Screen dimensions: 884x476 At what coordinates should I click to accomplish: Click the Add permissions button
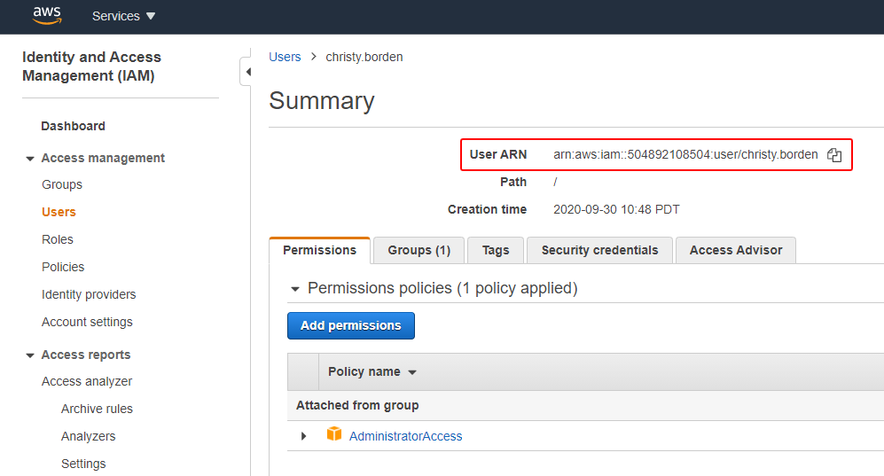[350, 325]
